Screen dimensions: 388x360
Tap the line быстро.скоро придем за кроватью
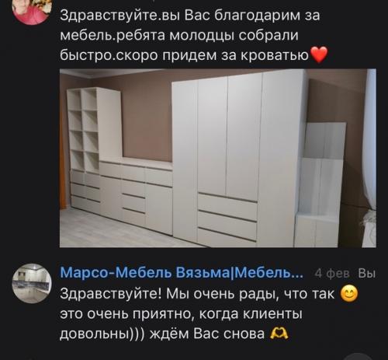185,55
